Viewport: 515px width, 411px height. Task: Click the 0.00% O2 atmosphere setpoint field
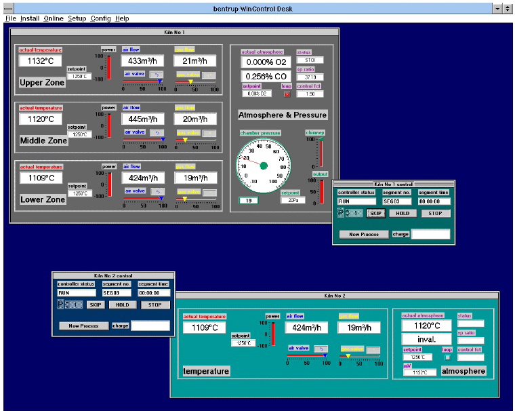[x=257, y=94]
